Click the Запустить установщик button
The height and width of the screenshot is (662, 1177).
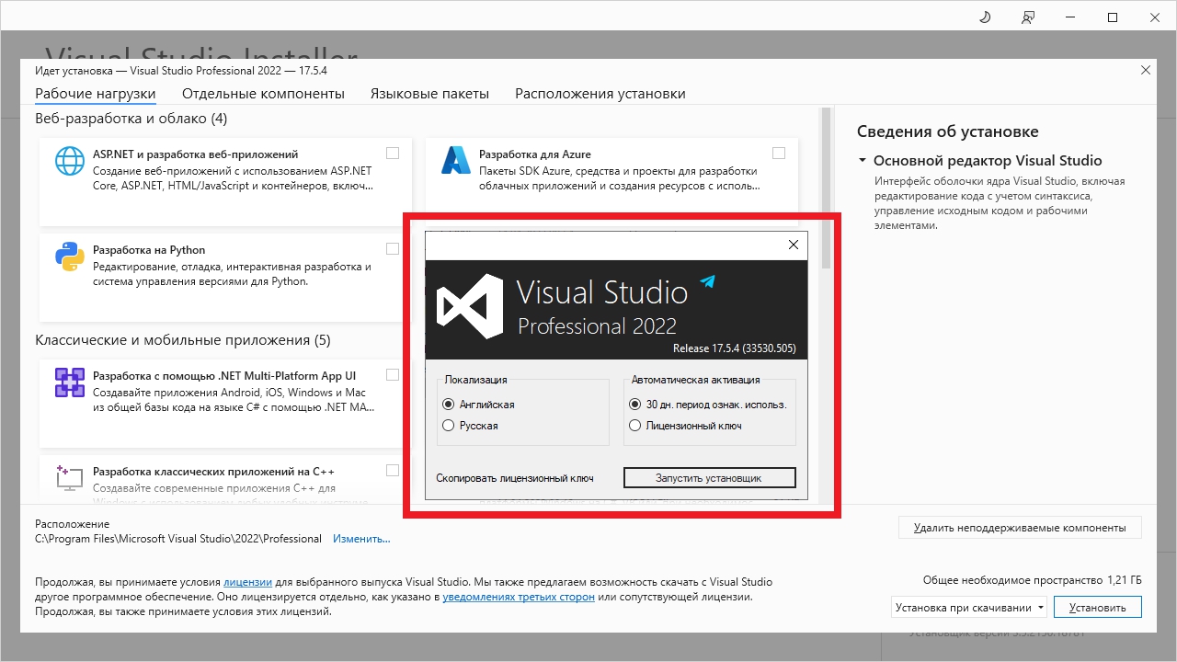709,478
